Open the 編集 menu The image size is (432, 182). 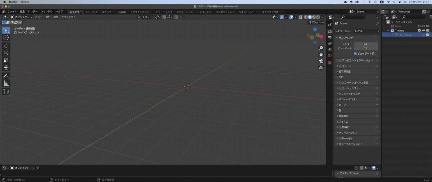click(x=22, y=12)
